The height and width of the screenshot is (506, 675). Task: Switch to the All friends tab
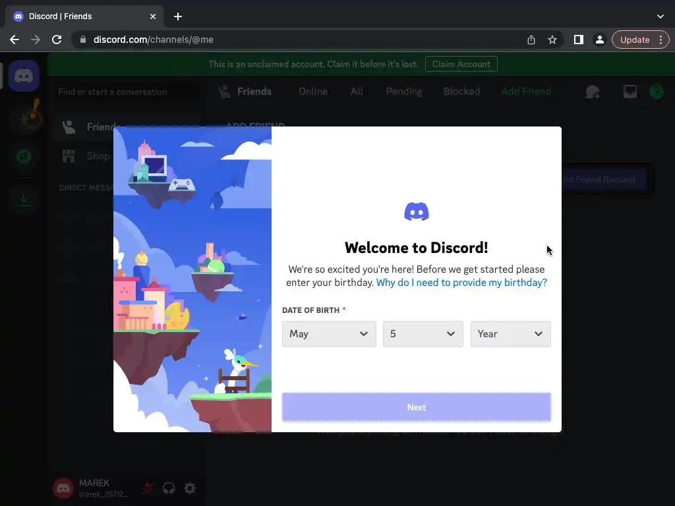click(x=357, y=92)
